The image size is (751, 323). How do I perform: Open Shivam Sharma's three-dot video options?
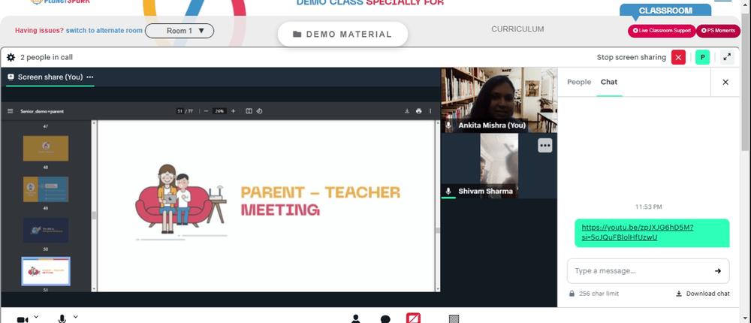[x=545, y=146]
